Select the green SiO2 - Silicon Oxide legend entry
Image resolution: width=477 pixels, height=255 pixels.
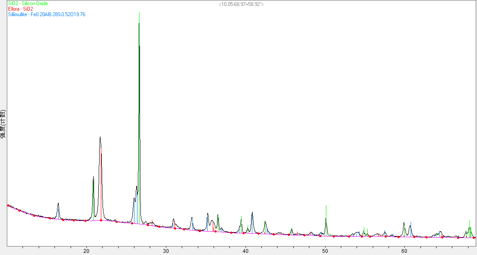pos(28,3)
